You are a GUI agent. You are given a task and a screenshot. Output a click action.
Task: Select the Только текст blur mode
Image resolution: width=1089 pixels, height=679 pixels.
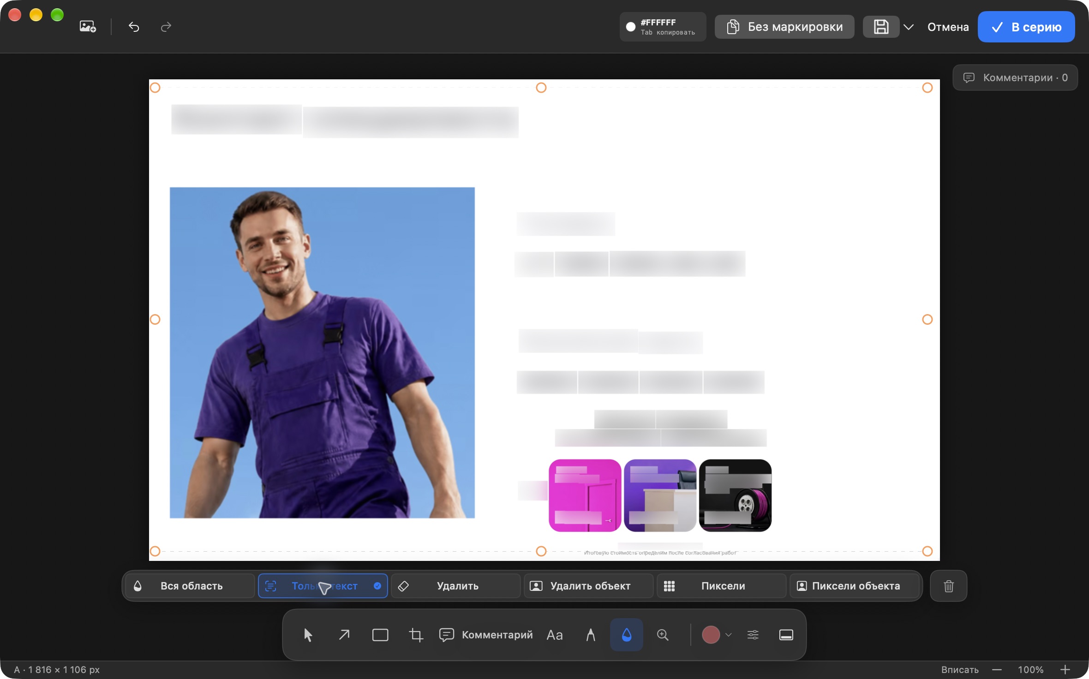click(323, 586)
